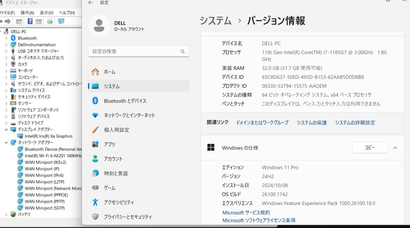Click the forward arrow in Device Manager toolbar

tap(8, 21)
